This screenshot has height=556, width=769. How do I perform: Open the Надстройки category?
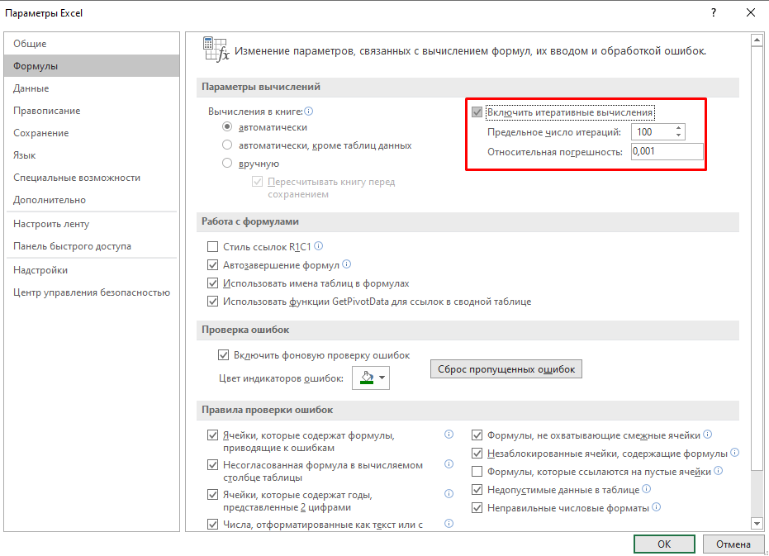pos(92,270)
